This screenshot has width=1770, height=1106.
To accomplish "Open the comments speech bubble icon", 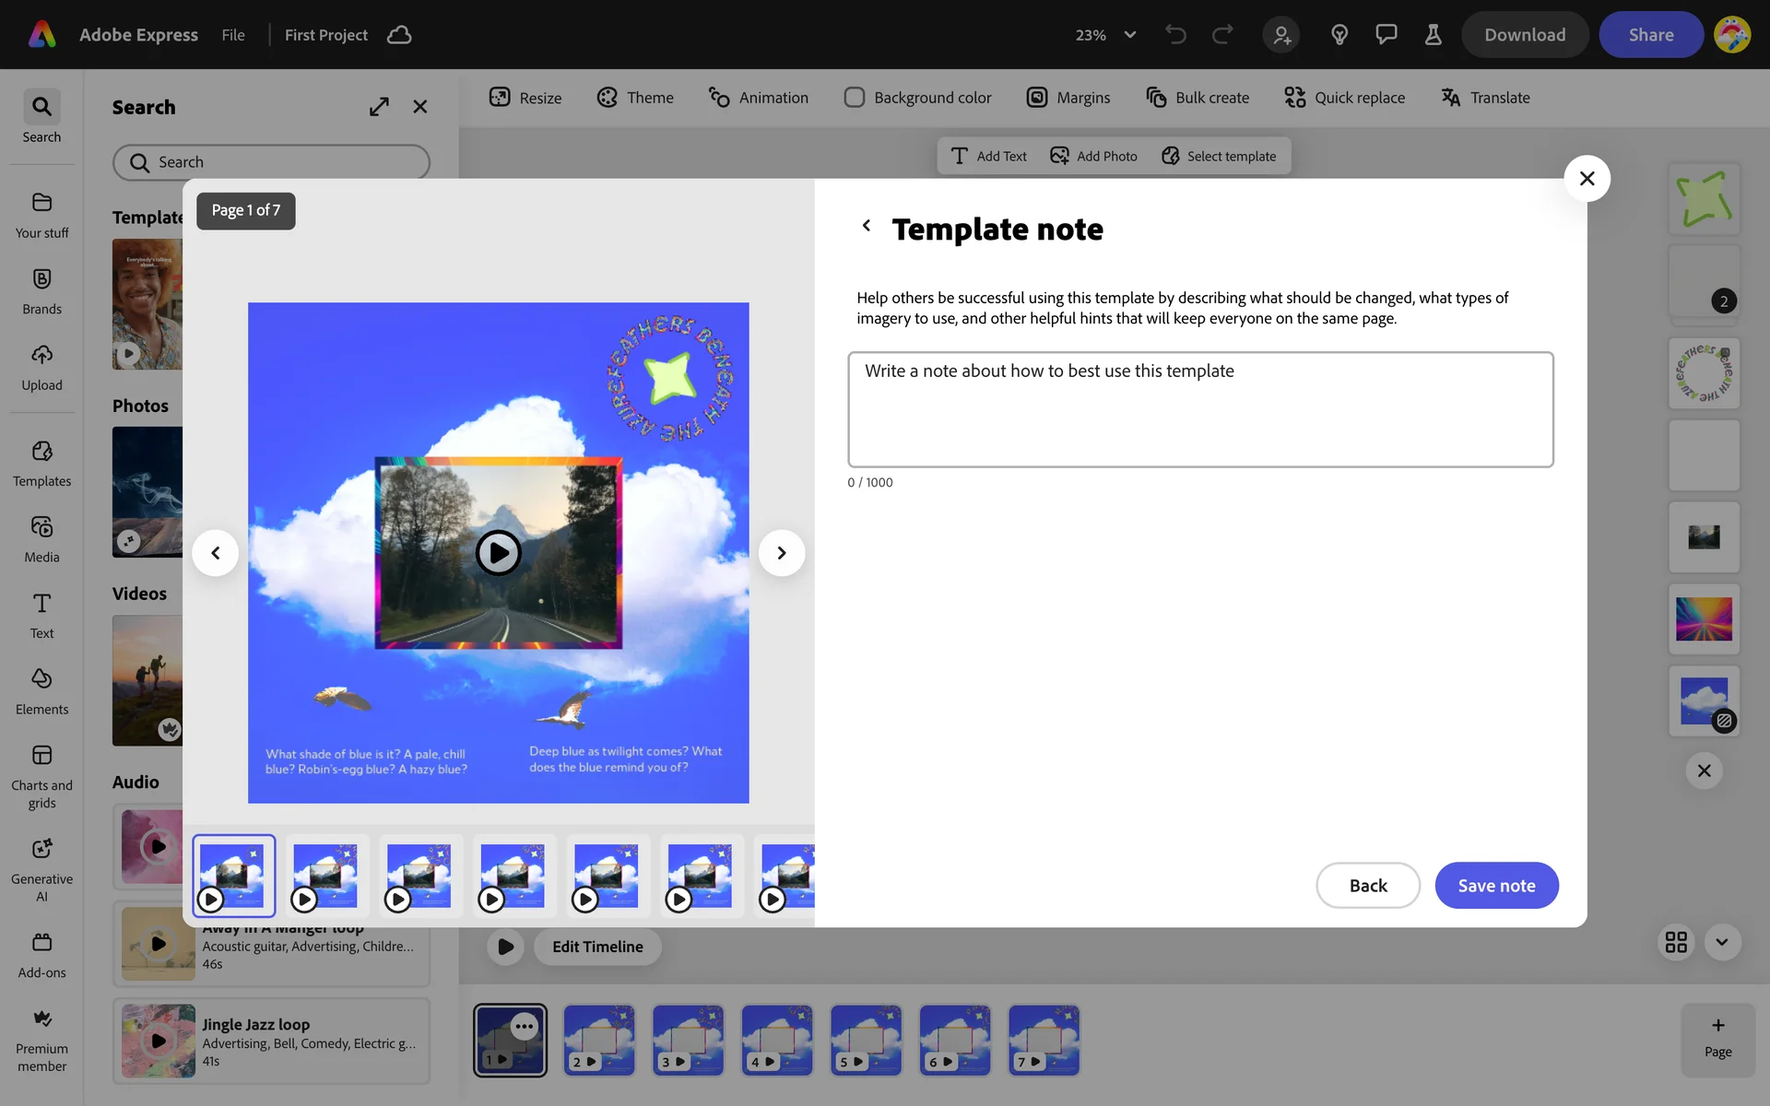I will click(x=1386, y=35).
